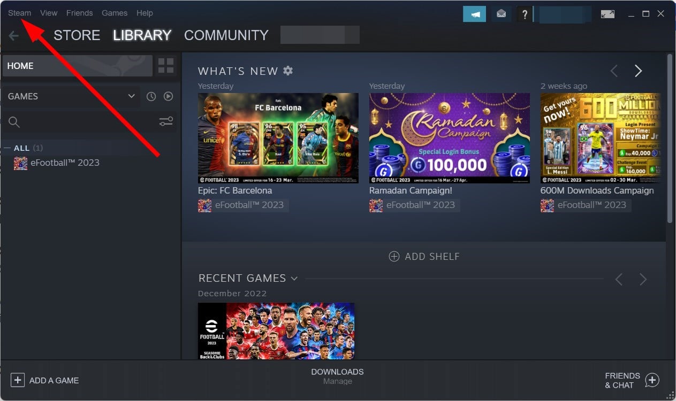The height and width of the screenshot is (401, 676).
Task: Click the What's New settings gear
Action: pos(288,71)
